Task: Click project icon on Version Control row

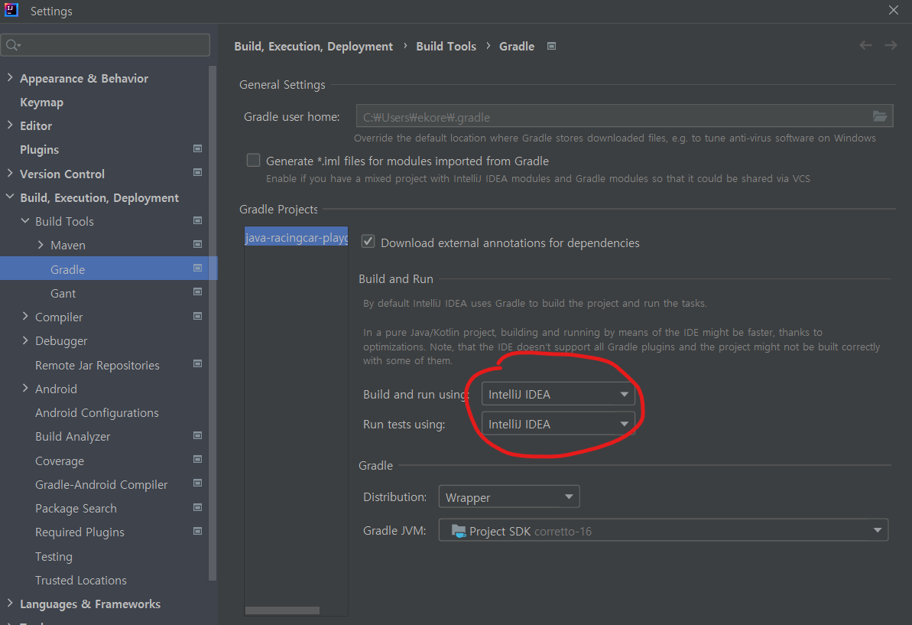Action: [198, 173]
